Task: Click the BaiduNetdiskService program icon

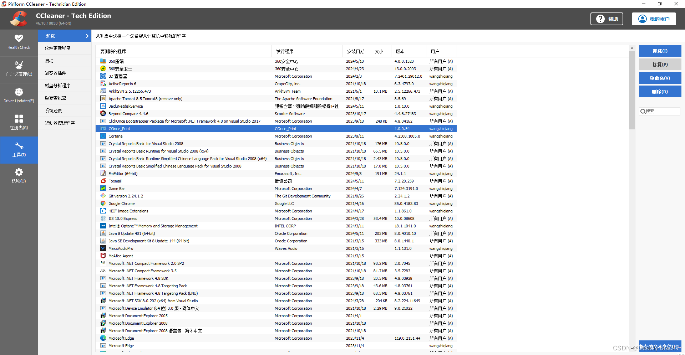Action: coord(103,106)
